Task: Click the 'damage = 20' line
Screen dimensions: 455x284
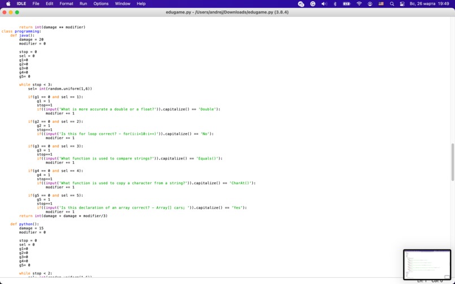Action: point(32,39)
